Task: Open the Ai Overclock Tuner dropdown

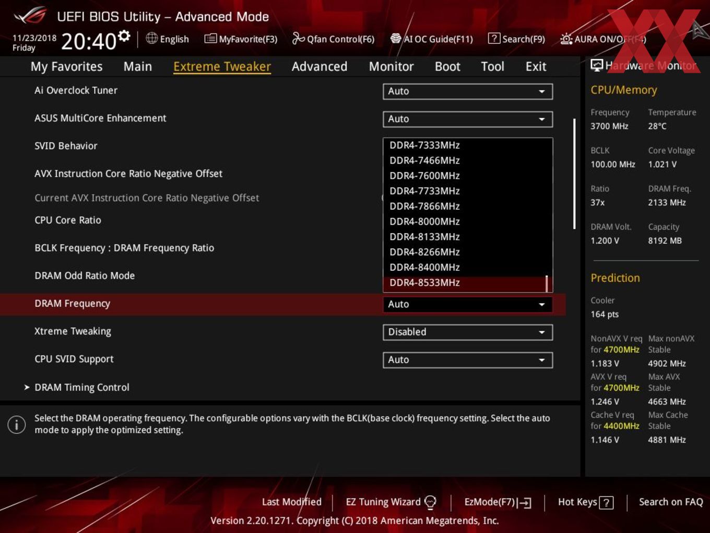Action: point(468,91)
